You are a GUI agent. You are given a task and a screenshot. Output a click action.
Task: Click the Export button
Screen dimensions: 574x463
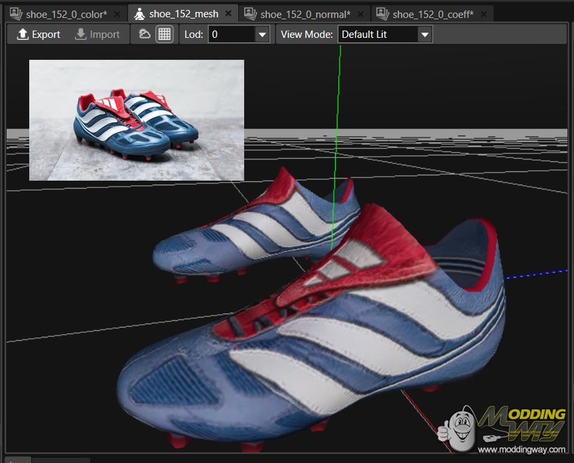(38, 35)
